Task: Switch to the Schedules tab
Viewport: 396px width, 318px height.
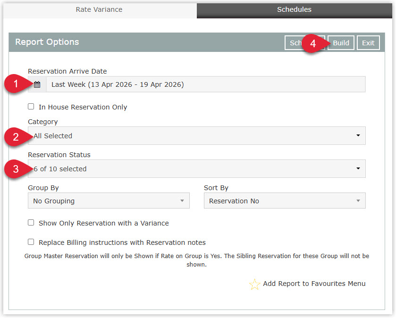Action: point(294,9)
